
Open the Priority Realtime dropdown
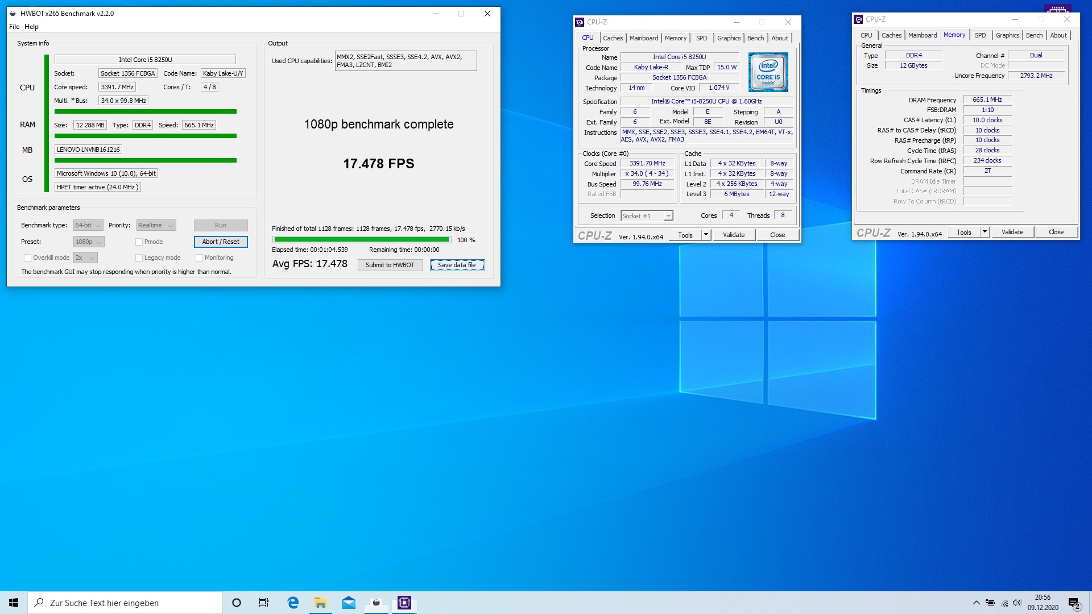pos(156,225)
